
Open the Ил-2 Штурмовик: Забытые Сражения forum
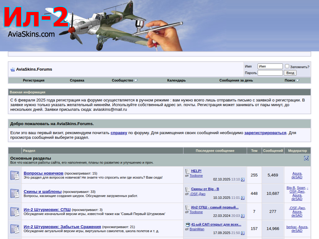[x=62, y=227]
